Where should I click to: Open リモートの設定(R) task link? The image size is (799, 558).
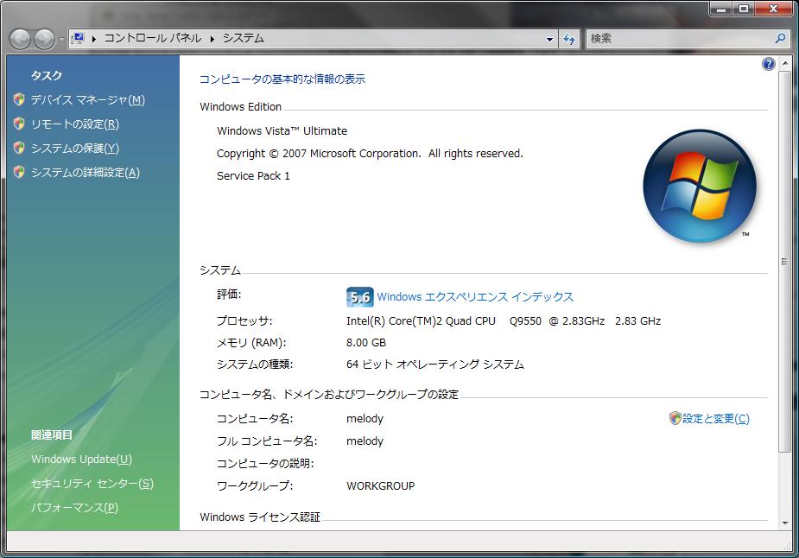pos(75,124)
